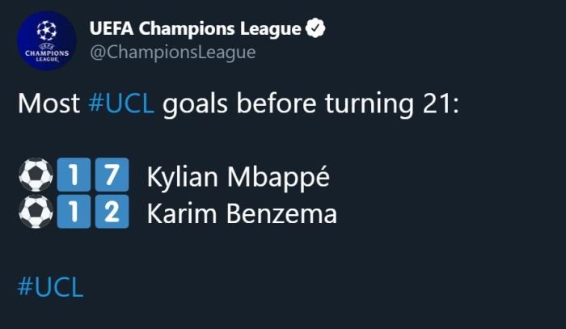Click the 'CHAMPIONS LEAGUE' text inside the avatar
The image size is (566, 329).
click(47, 56)
